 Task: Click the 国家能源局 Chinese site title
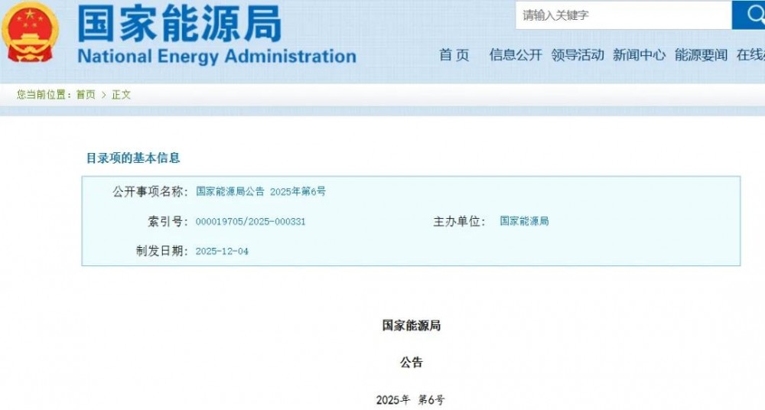[180, 24]
